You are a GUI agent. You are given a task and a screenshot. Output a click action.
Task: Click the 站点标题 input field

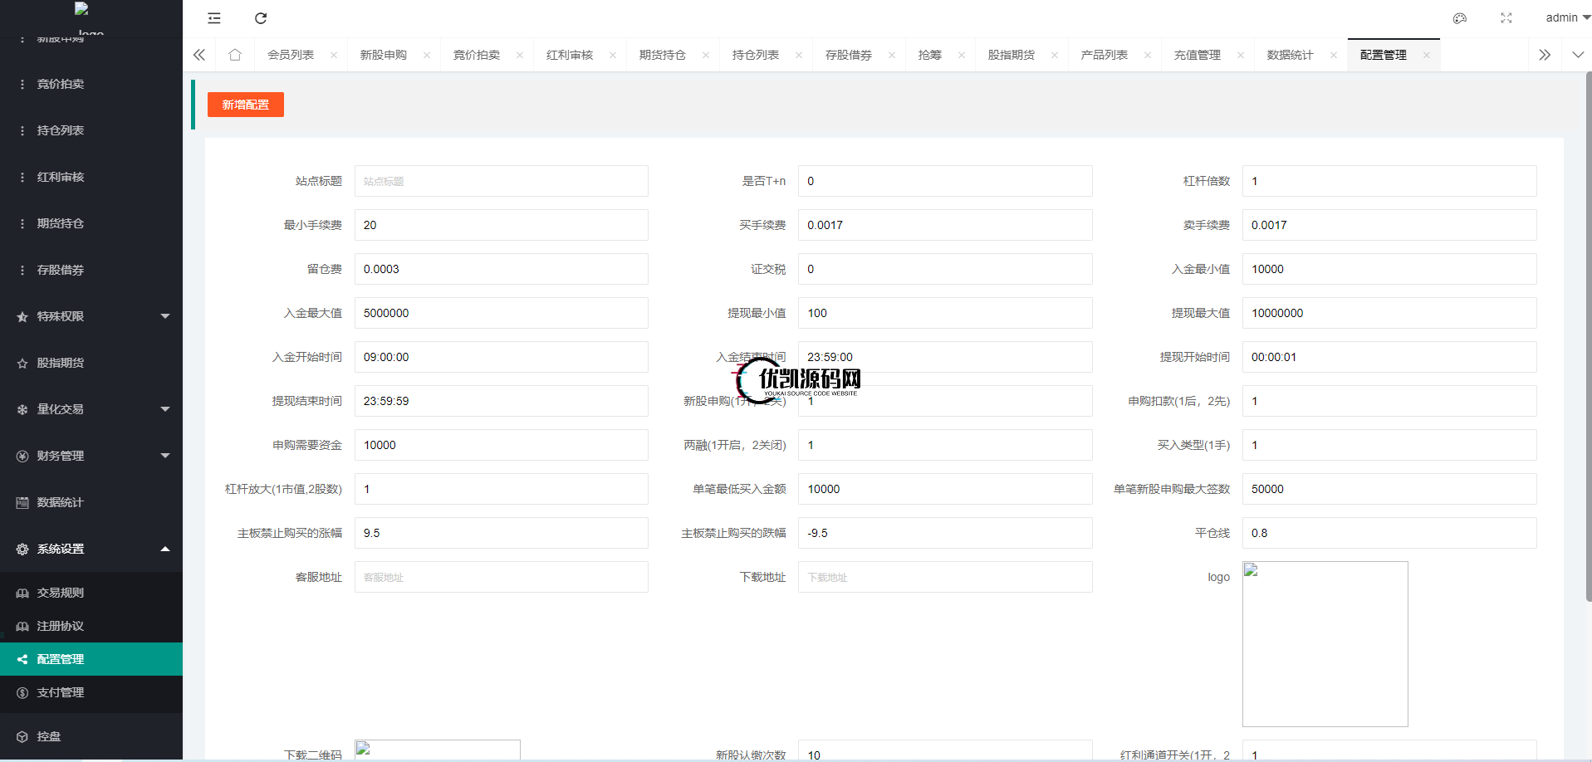501,181
